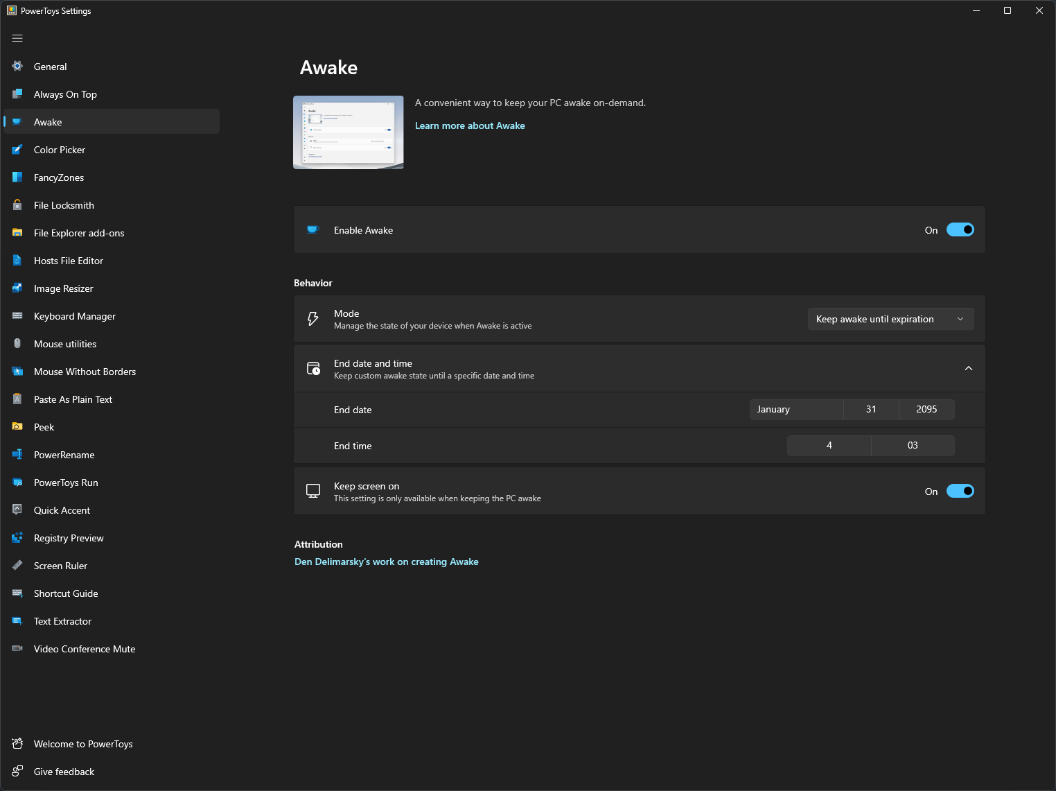Click the Awake coffee cup sidebar icon
Screen dimensions: 1056x791
[x=17, y=121]
